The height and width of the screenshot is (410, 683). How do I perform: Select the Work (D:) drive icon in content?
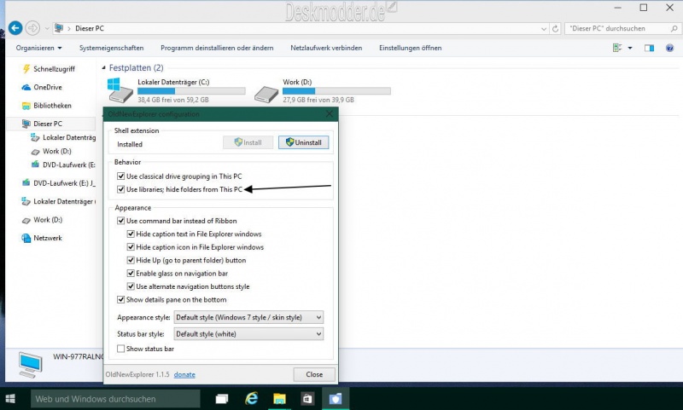(x=266, y=93)
